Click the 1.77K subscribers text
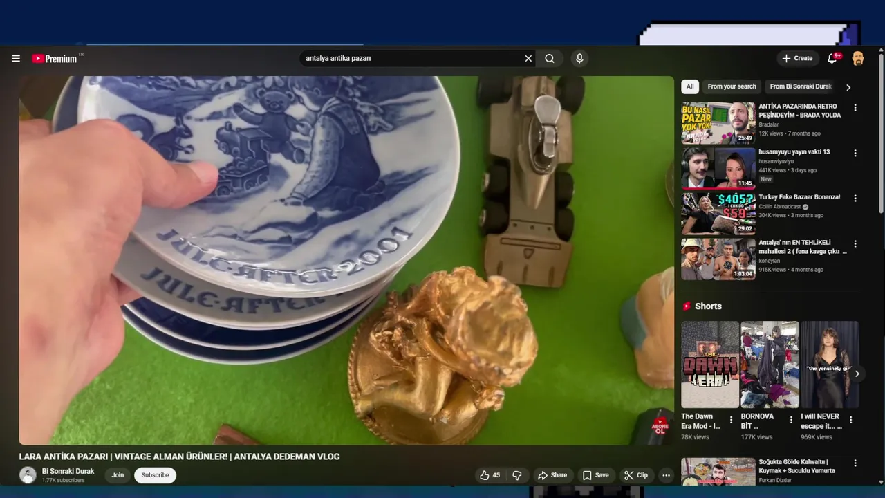The width and height of the screenshot is (885, 498). [63, 481]
